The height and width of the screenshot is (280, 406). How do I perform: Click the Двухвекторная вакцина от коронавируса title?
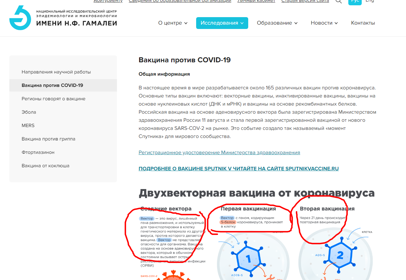[256, 193]
